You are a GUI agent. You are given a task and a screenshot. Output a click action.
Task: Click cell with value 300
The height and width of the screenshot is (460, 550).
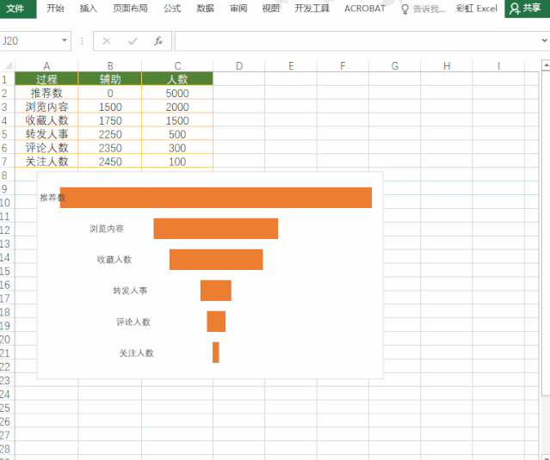(177, 148)
